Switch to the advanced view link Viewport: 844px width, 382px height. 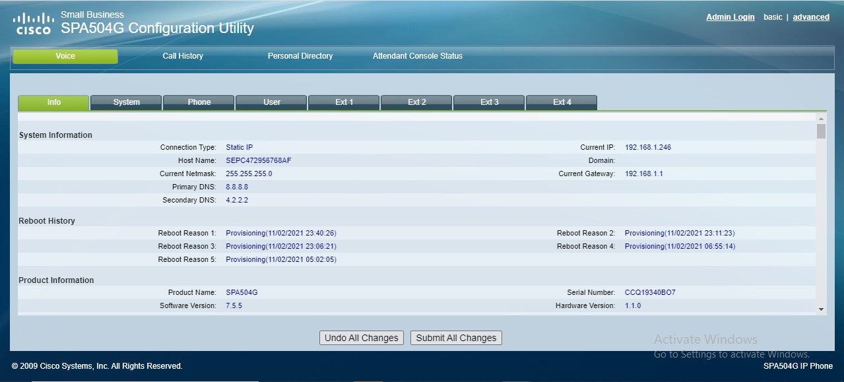(x=811, y=17)
